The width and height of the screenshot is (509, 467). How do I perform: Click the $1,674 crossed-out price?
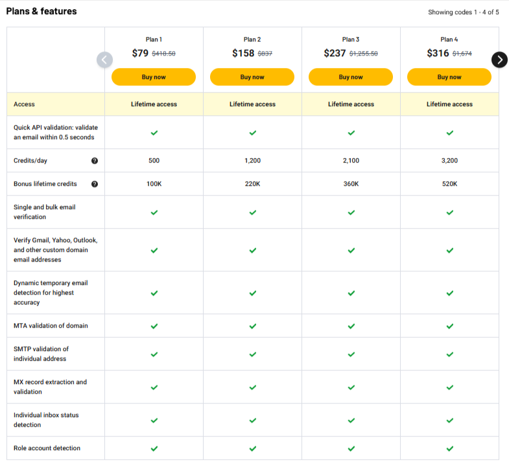[462, 54]
